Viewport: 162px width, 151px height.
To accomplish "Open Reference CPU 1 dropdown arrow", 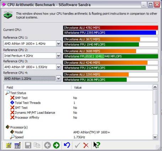I will 59,44.
